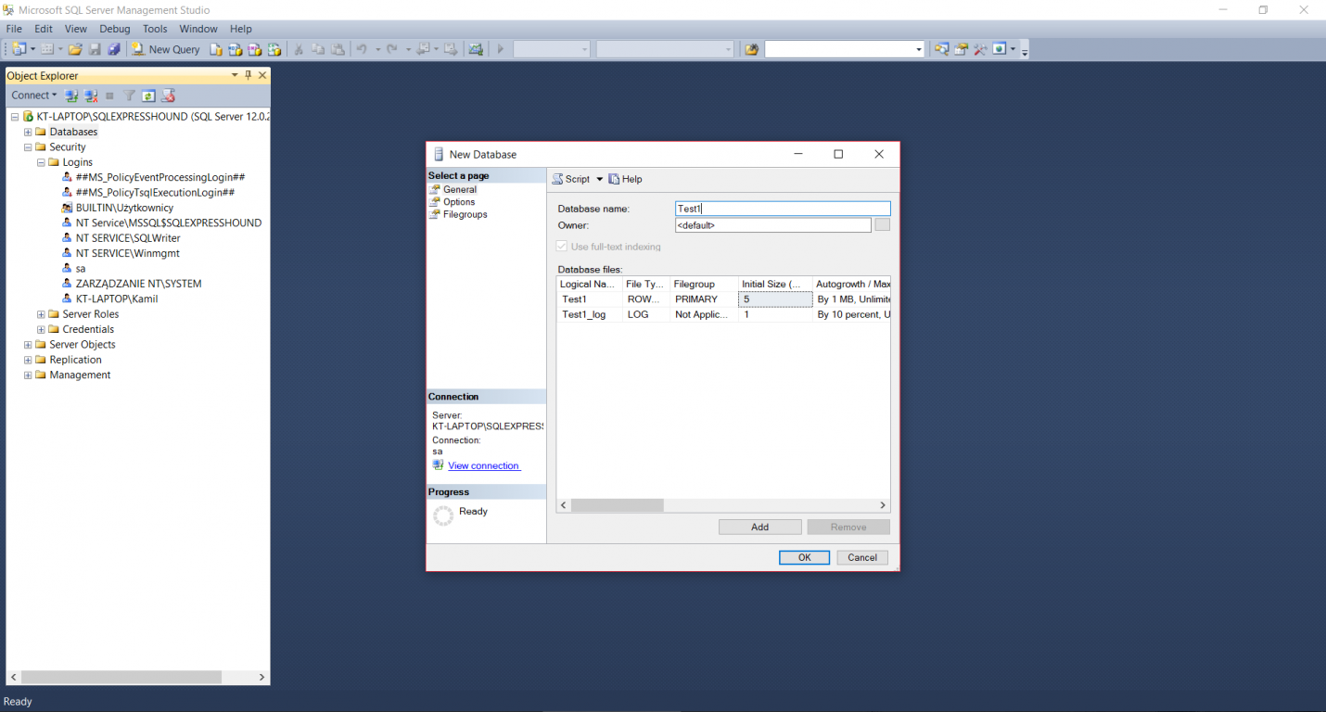Select the General page

(x=460, y=189)
